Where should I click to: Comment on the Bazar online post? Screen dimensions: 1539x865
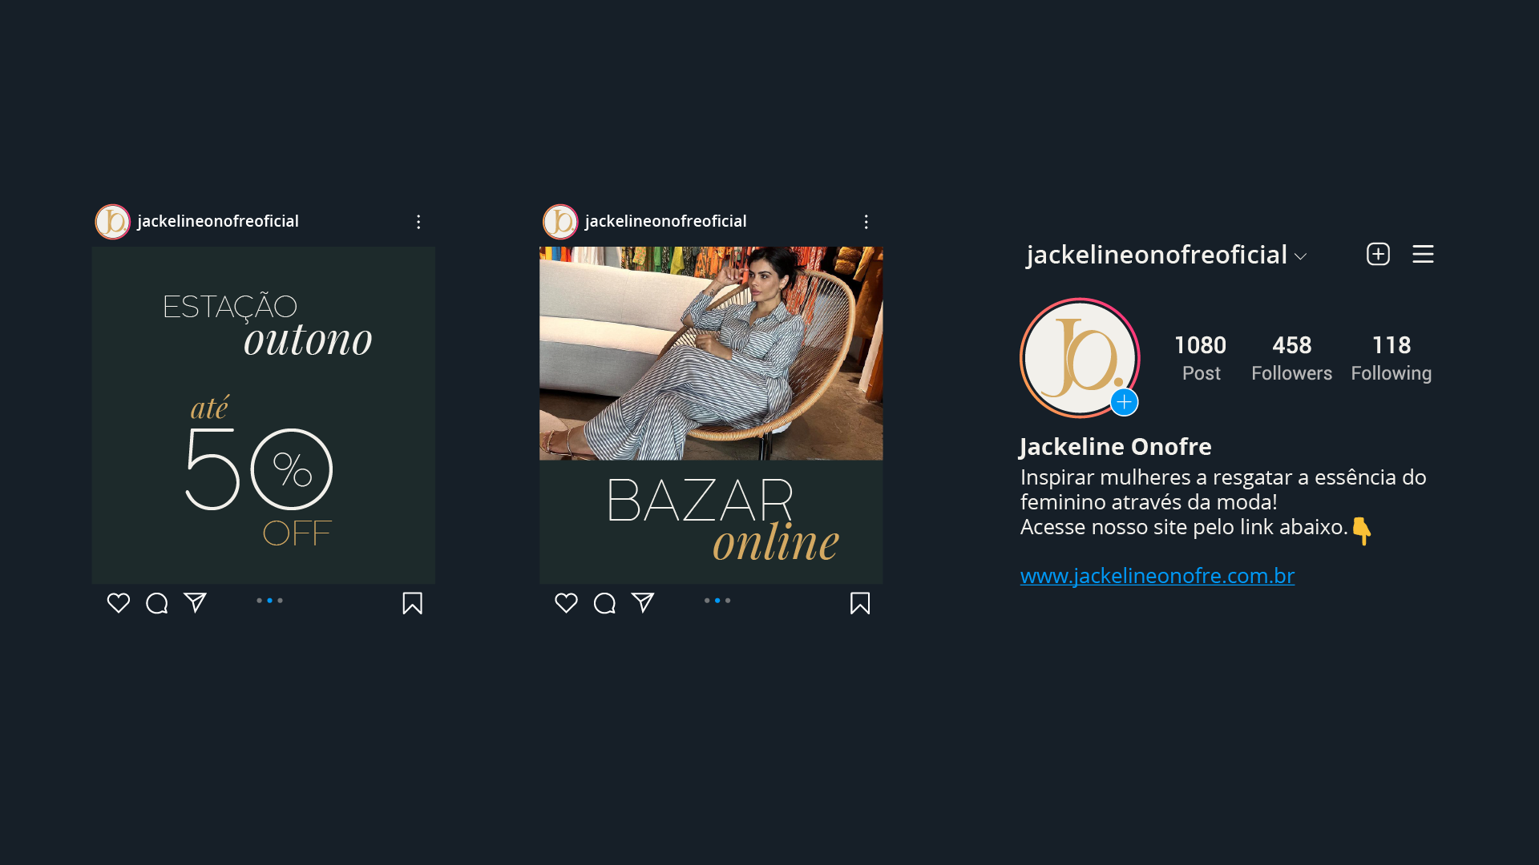[604, 603]
